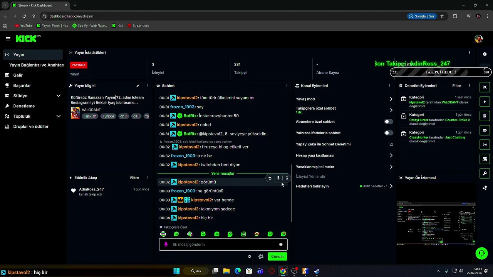Image resolution: width=493 pixels, height=277 pixels.
Task: Open the browser tab list dropdown
Action: [5, 5]
